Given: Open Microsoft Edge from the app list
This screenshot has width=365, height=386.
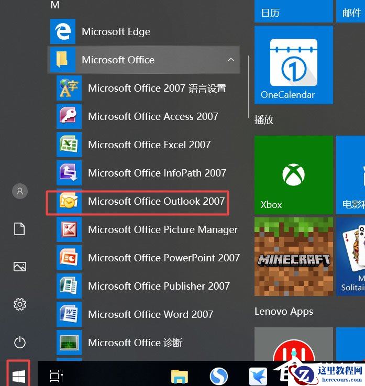Looking at the screenshot, I should [x=143, y=31].
